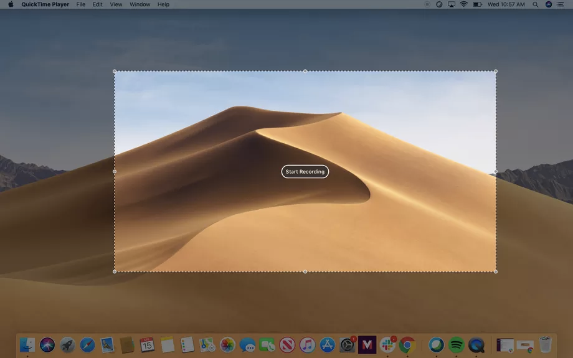573x358 pixels.
Task: Restore the dark minimized window thumbnail in Dock
Action: [x=505, y=345]
